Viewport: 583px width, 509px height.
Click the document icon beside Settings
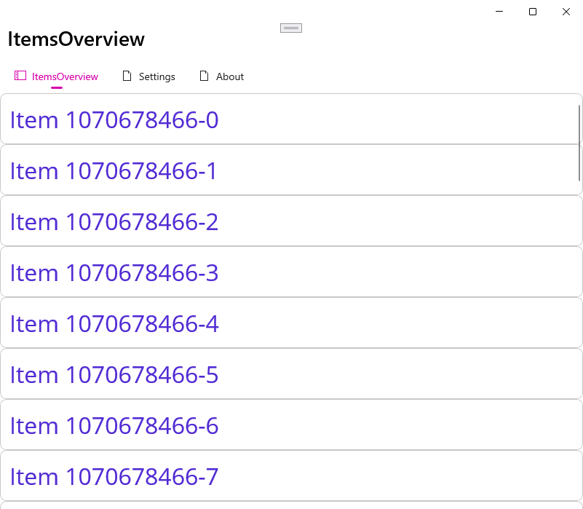click(127, 76)
